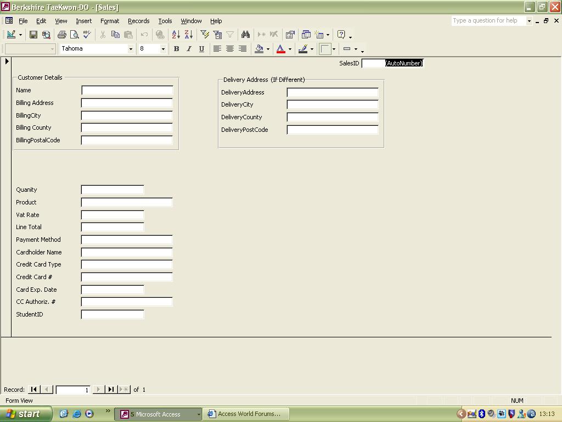Image resolution: width=562 pixels, height=422 pixels.
Task: Click the File Search icon
Action: point(46,35)
